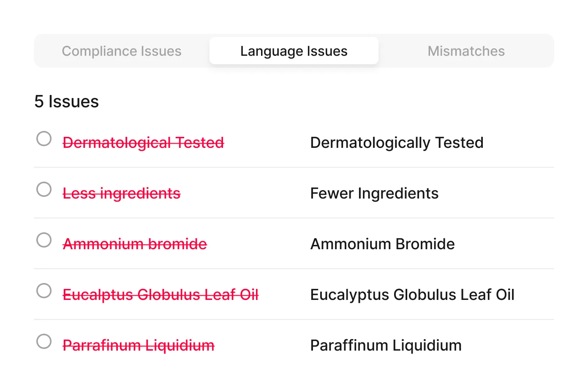This screenshot has height=392, width=588.
Task: Mark the Eucalptus Globulus Leaf Oil issue
Action: [x=44, y=291]
